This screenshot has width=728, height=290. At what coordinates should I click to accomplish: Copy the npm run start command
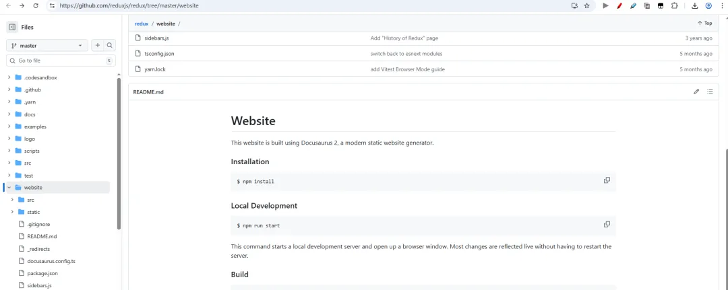(x=607, y=224)
